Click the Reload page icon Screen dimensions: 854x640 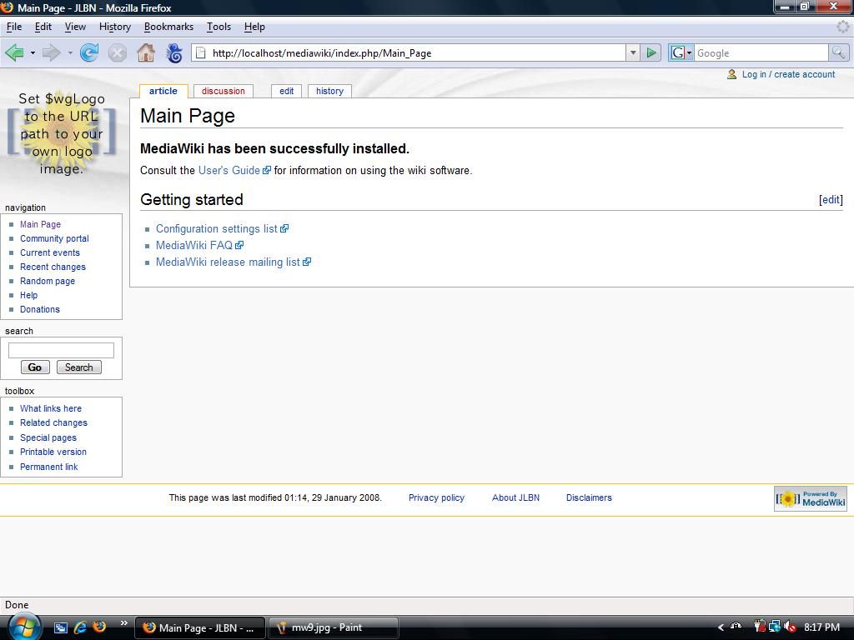[89, 53]
